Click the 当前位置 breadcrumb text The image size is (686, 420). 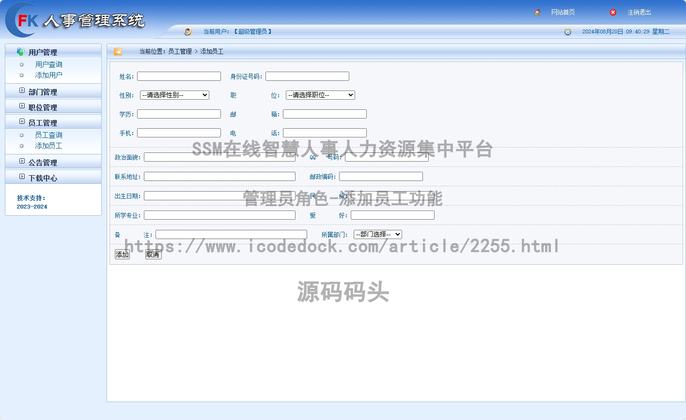click(x=181, y=51)
